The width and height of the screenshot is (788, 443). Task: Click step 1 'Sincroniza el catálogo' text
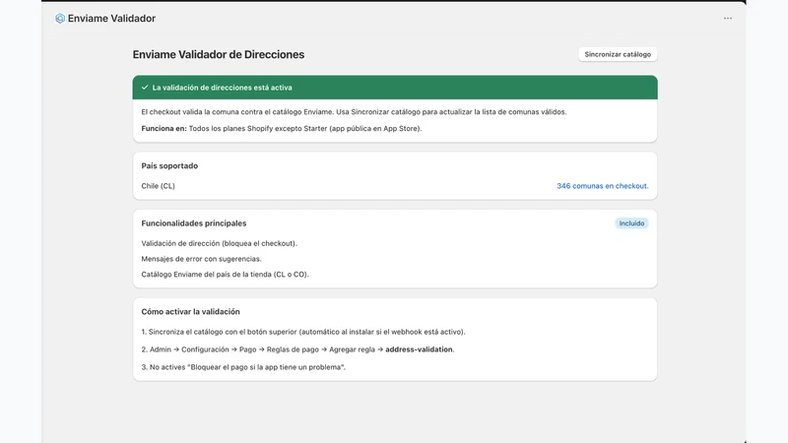303,332
